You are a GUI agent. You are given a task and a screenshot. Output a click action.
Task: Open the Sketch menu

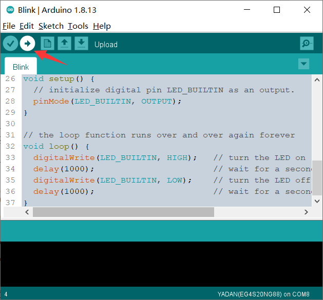pos(51,26)
